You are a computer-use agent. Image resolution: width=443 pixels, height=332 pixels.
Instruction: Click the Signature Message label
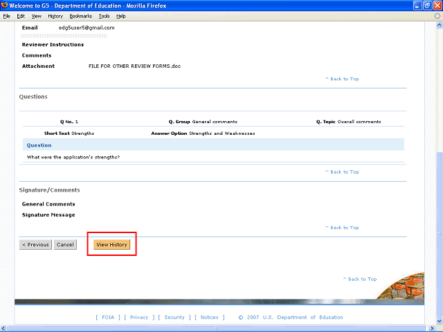(48, 215)
